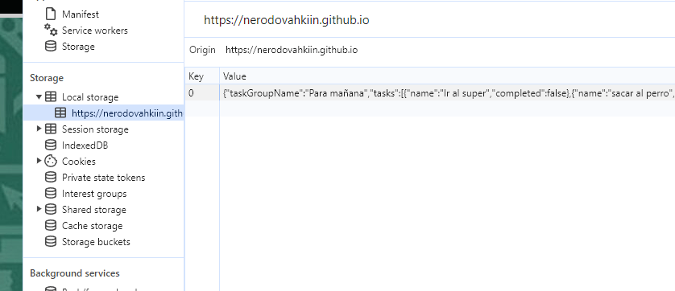
Task: Click the Service workers gears icon
Action: pyautogui.click(x=51, y=30)
